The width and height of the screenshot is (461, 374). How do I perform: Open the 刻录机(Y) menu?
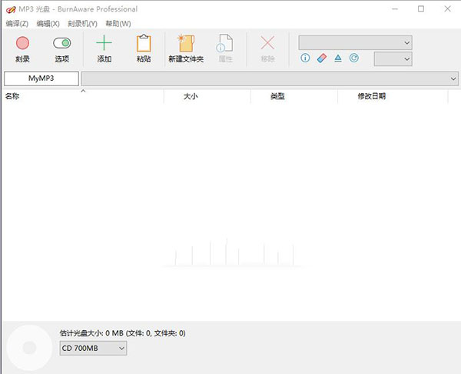click(x=82, y=24)
